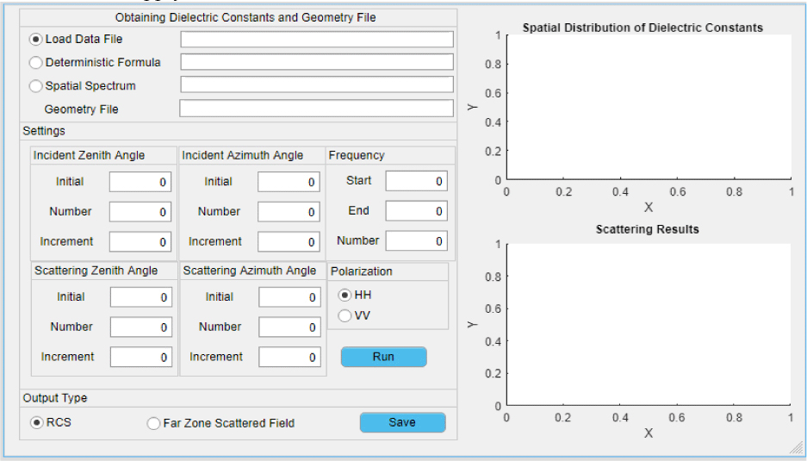This screenshot has height=461, width=807.
Task: Click Scattering Zenith Angle Number field
Action: coord(140,327)
